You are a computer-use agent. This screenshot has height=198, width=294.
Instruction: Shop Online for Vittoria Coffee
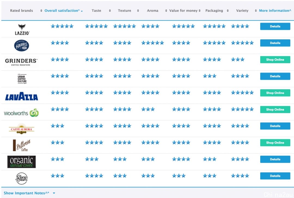coord(275,143)
